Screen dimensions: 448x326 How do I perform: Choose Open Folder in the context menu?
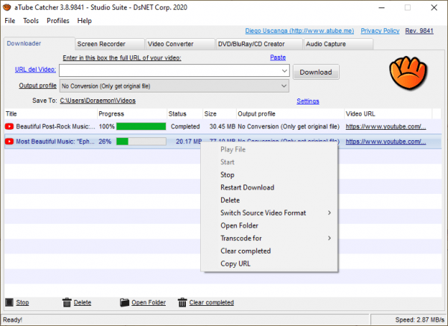coord(269,225)
